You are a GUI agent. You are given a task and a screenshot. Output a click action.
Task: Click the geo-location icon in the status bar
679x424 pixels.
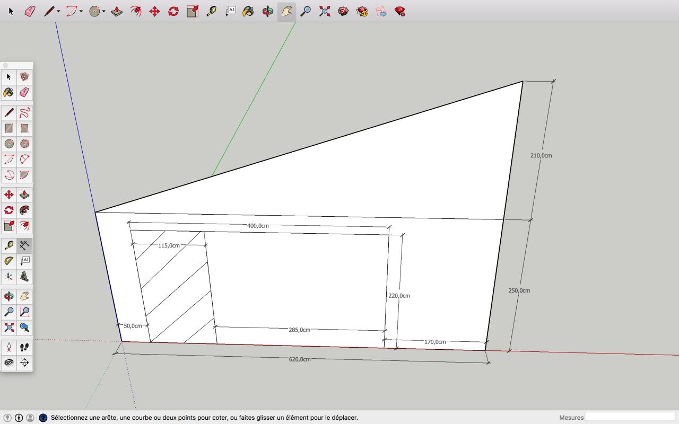coord(8,418)
